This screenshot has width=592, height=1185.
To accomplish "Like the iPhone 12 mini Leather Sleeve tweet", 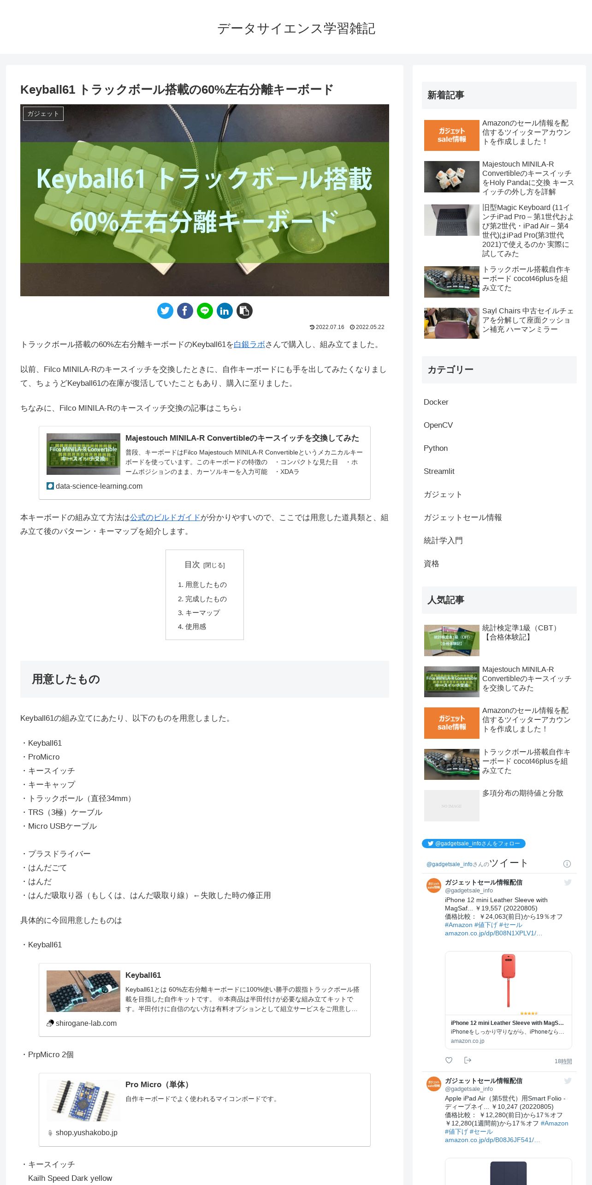I will 449,1060.
